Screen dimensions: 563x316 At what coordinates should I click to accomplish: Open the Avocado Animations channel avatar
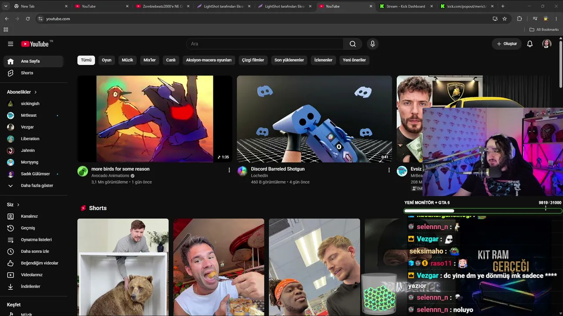(x=83, y=171)
